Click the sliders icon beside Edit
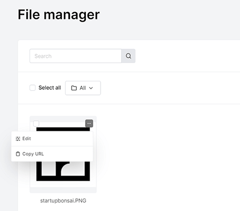The image size is (240, 211). point(18,139)
